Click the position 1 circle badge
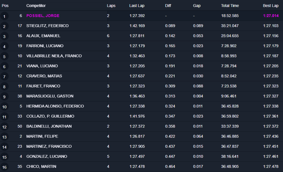The height and width of the screenshot is (172, 283). [4, 17]
